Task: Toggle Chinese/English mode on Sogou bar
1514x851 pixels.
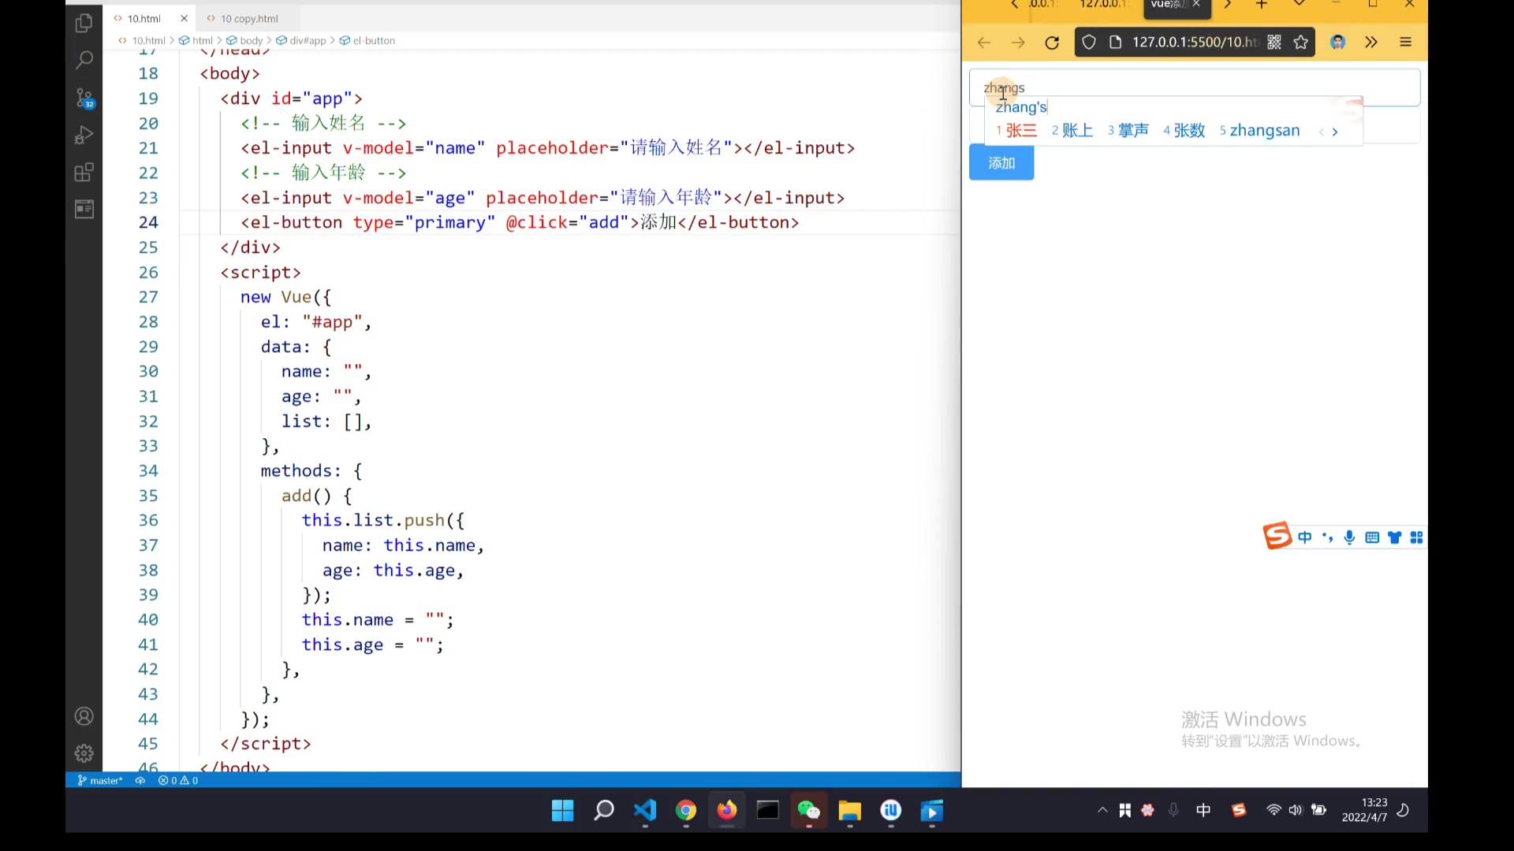Action: tap(1305, 537)
